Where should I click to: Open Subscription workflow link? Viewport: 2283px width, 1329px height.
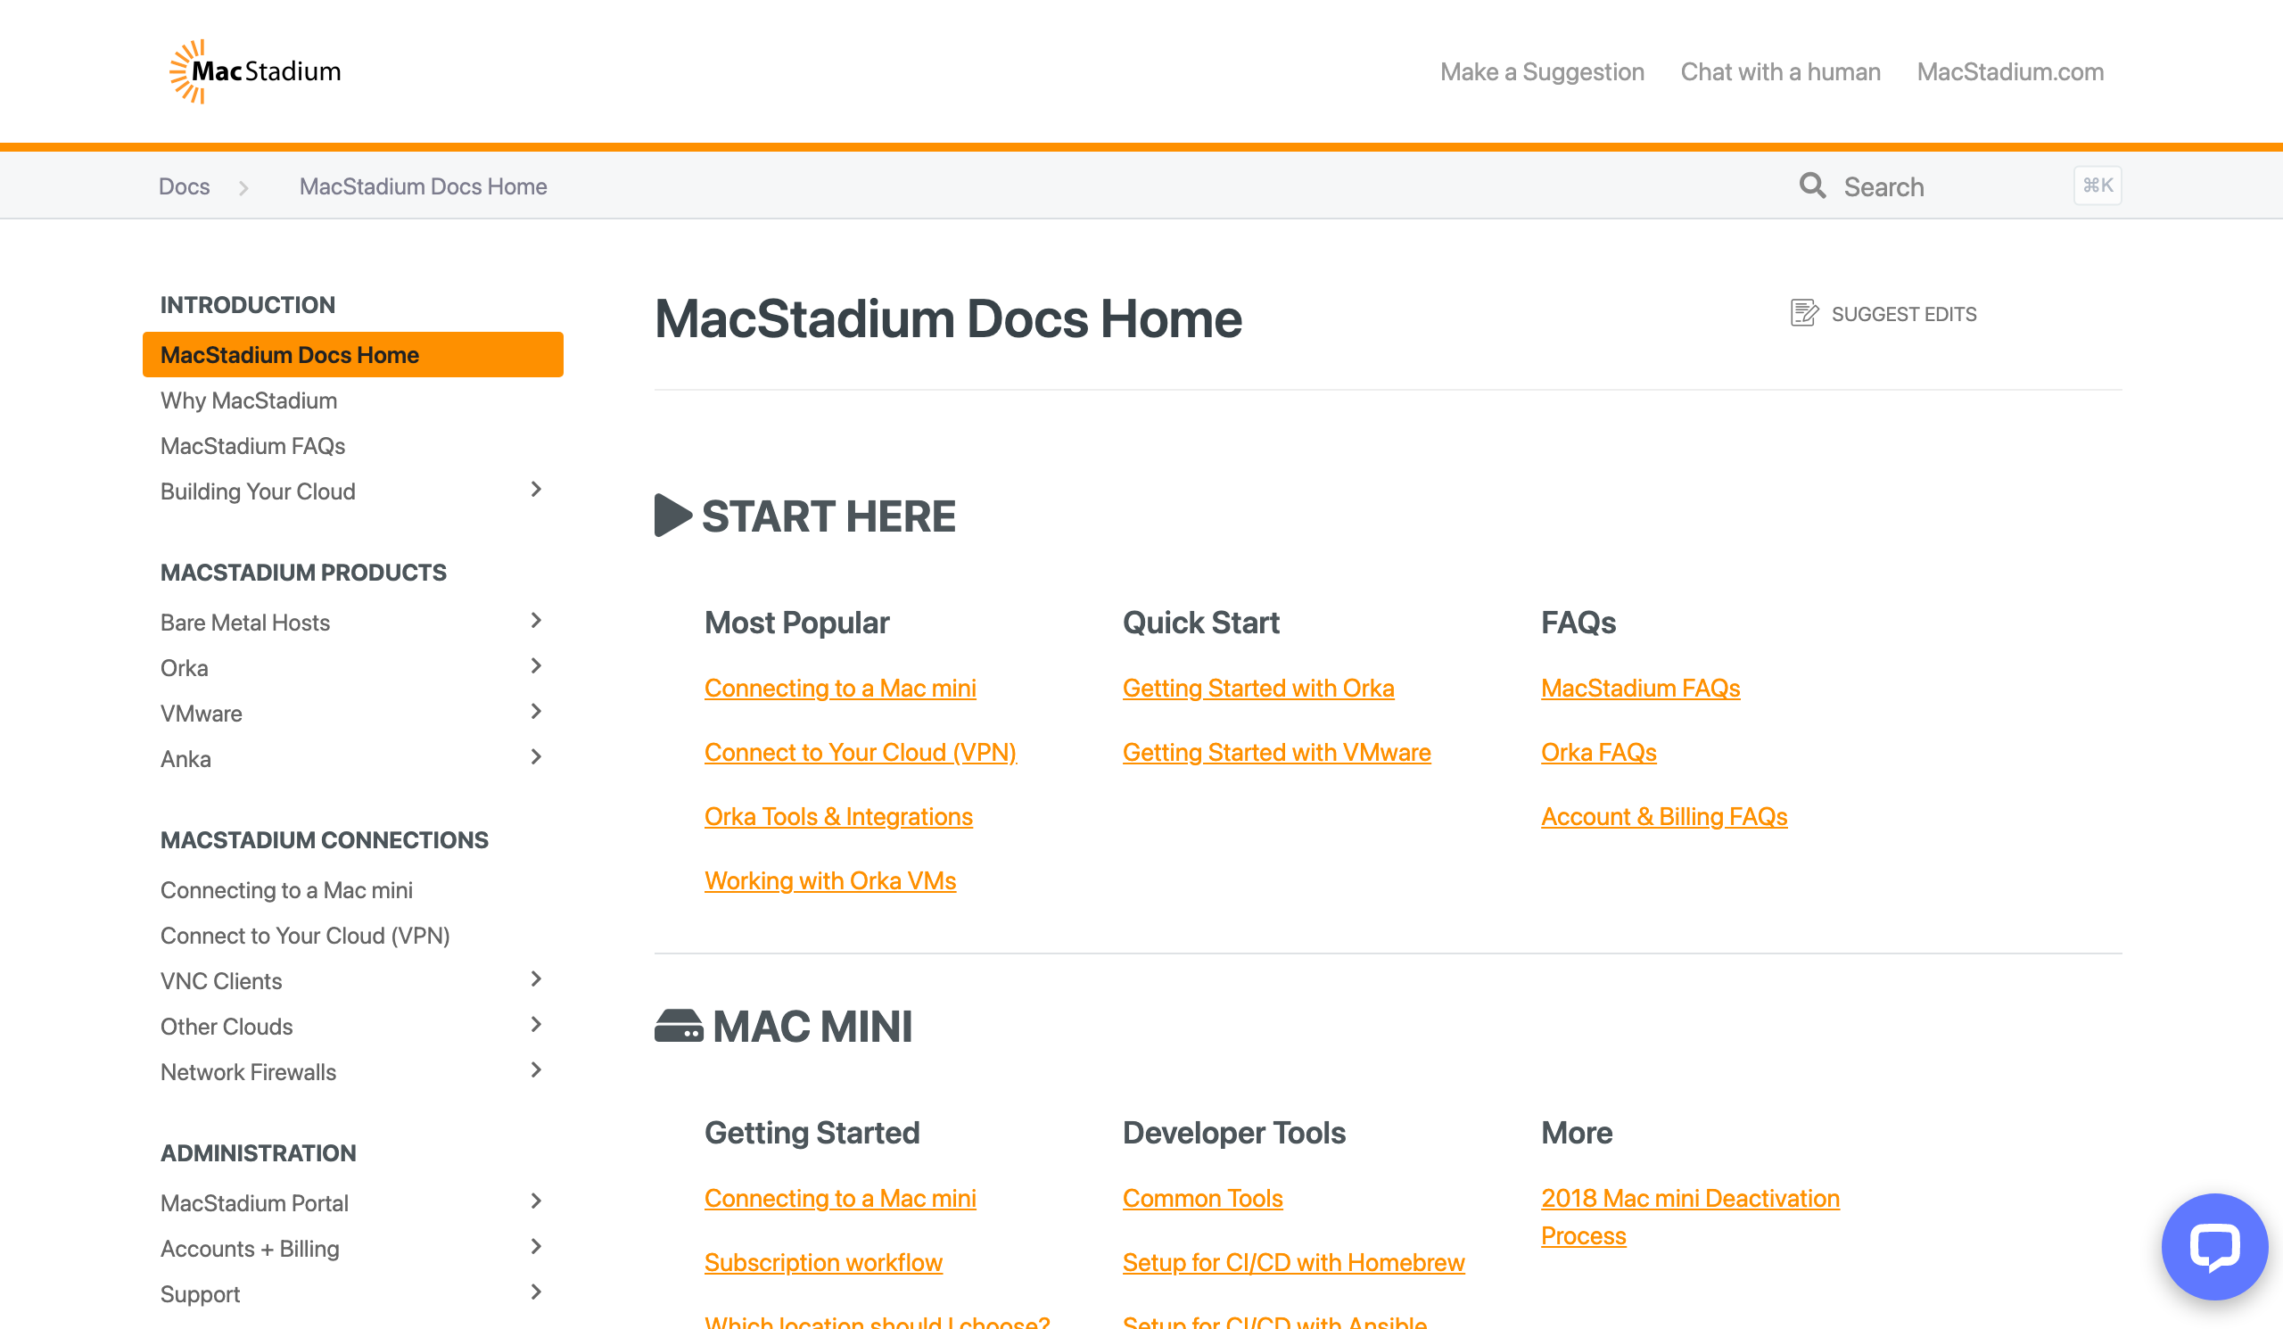(822, 1263)
